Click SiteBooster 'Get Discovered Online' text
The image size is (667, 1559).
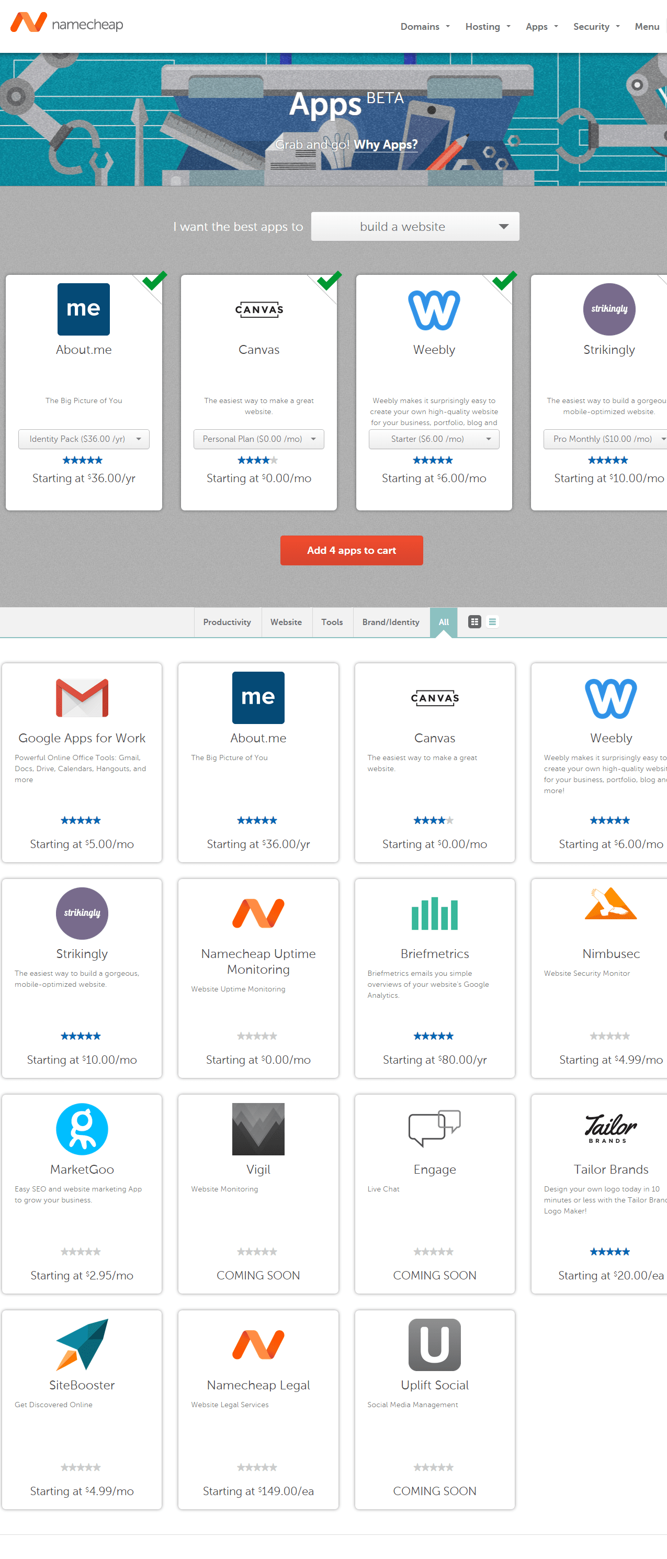(54, 1405)
